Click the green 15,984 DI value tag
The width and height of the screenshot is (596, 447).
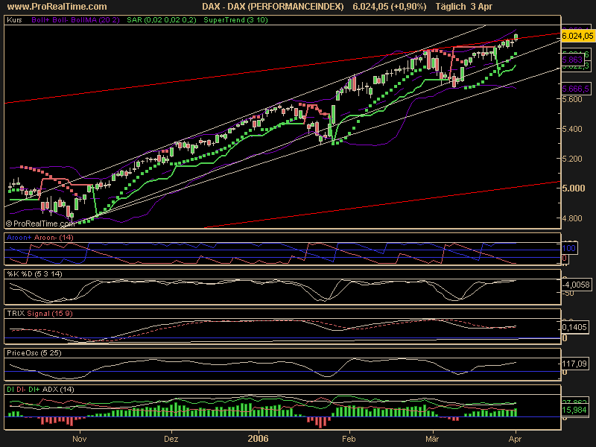pos(574,410)
